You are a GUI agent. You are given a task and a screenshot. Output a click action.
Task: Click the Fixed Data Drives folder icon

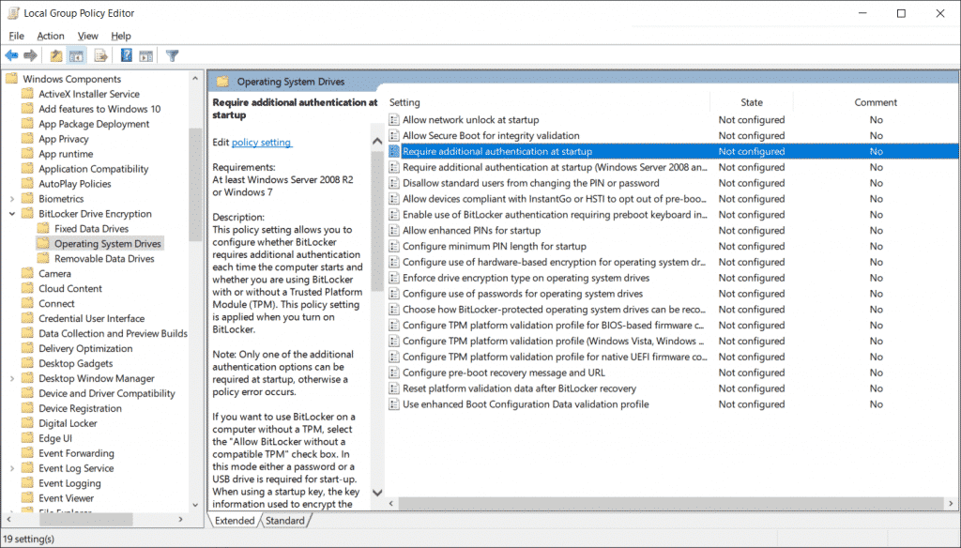[43, 229]
